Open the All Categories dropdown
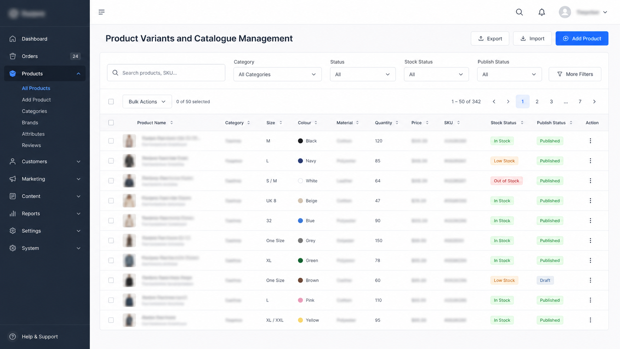 pos(277,74)
